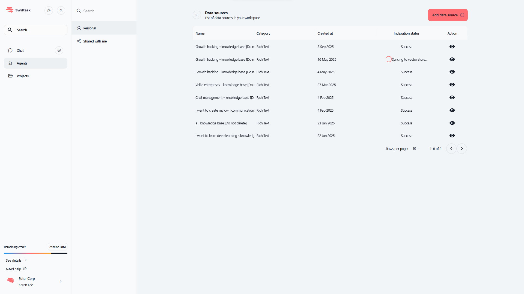Go to next page of data sources
Viewport: 524px width, 294px height.
462,149
